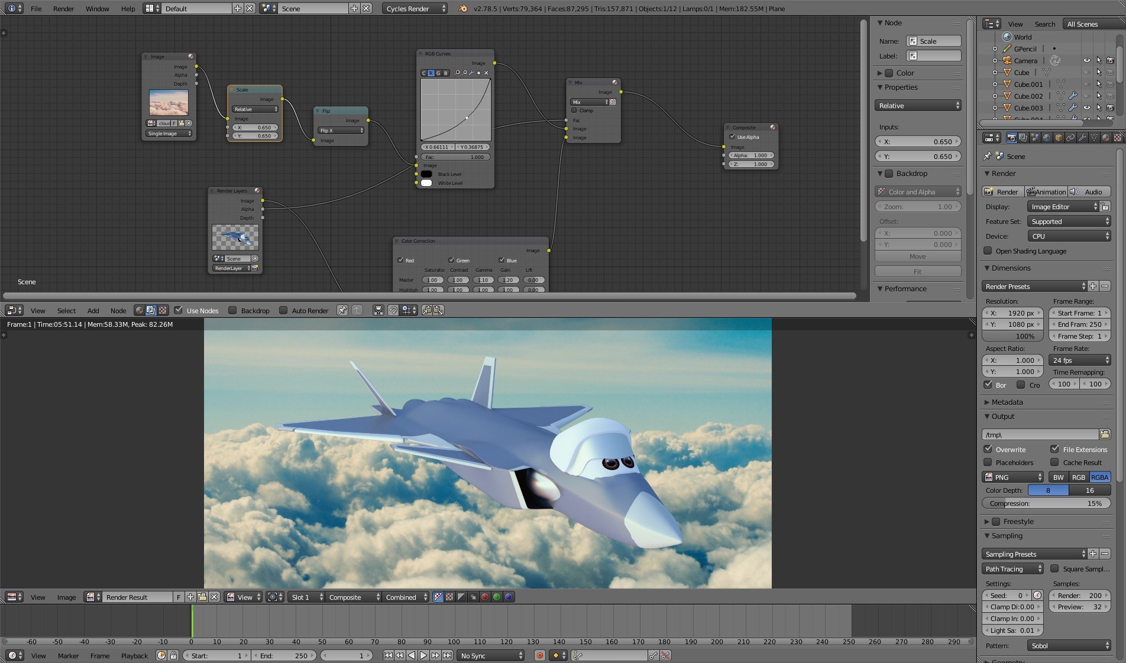Open the modifiers properties tab wrench icon
The width and height of the screenshot is (1126, 663).
pos(1082,138)
